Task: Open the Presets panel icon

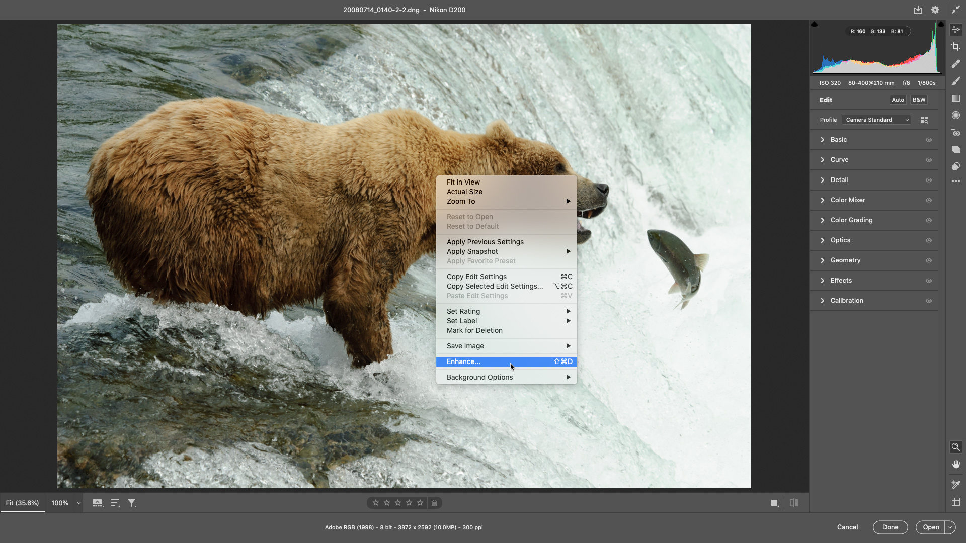Action: click(x=956, y=149)
